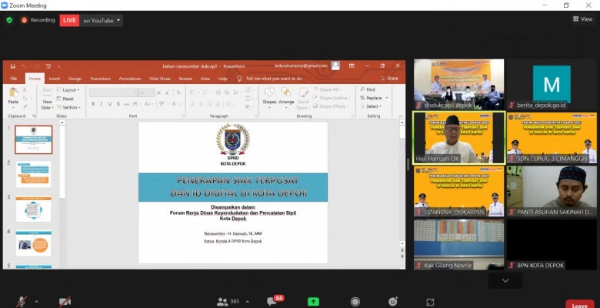
Task: Click the Find button in Editing group
Action: 368,89
